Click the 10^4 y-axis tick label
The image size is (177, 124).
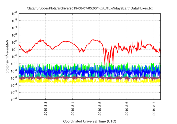[14, 28]
